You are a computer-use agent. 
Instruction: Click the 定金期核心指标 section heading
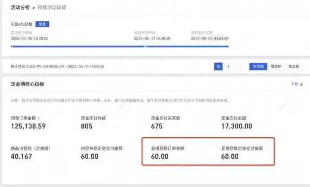tap(28, 84)
